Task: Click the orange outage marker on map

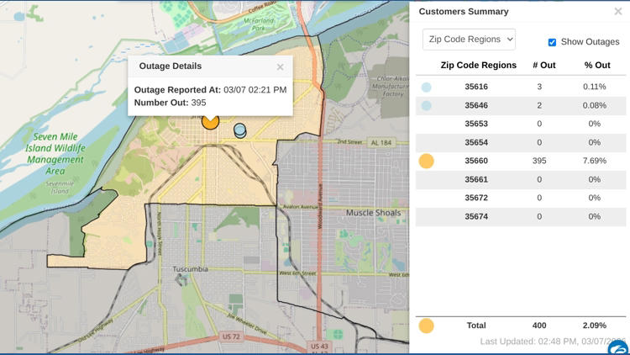Action: [x=210, y=121]
